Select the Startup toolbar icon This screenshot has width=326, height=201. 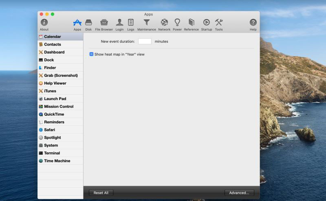tap(206, 23)
